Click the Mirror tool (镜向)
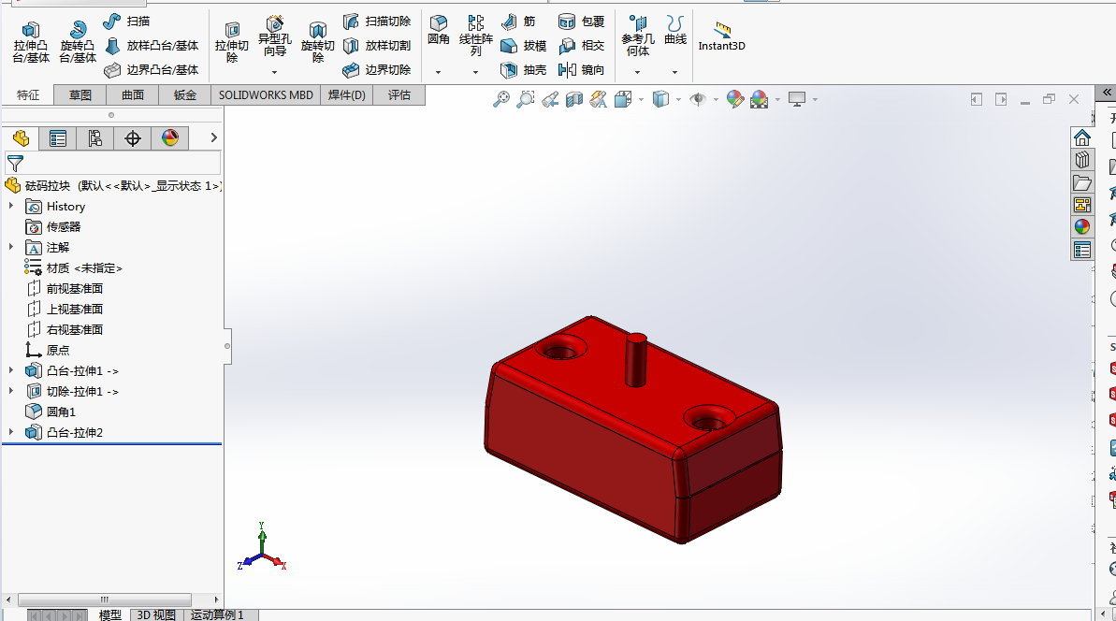Viewport: 1116px width, 621px height. pos(581,70)
